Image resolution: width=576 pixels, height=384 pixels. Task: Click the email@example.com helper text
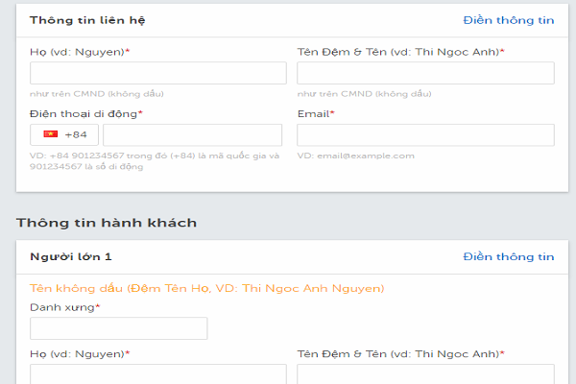tap(355, 156)
